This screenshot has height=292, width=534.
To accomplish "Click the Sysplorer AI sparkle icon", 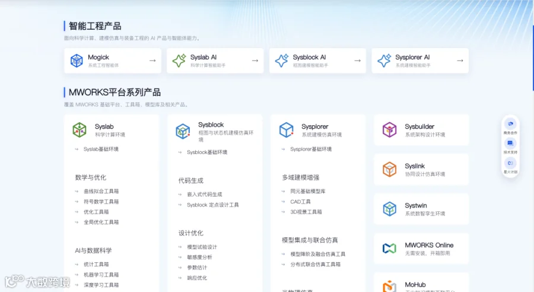I will 384,61.
